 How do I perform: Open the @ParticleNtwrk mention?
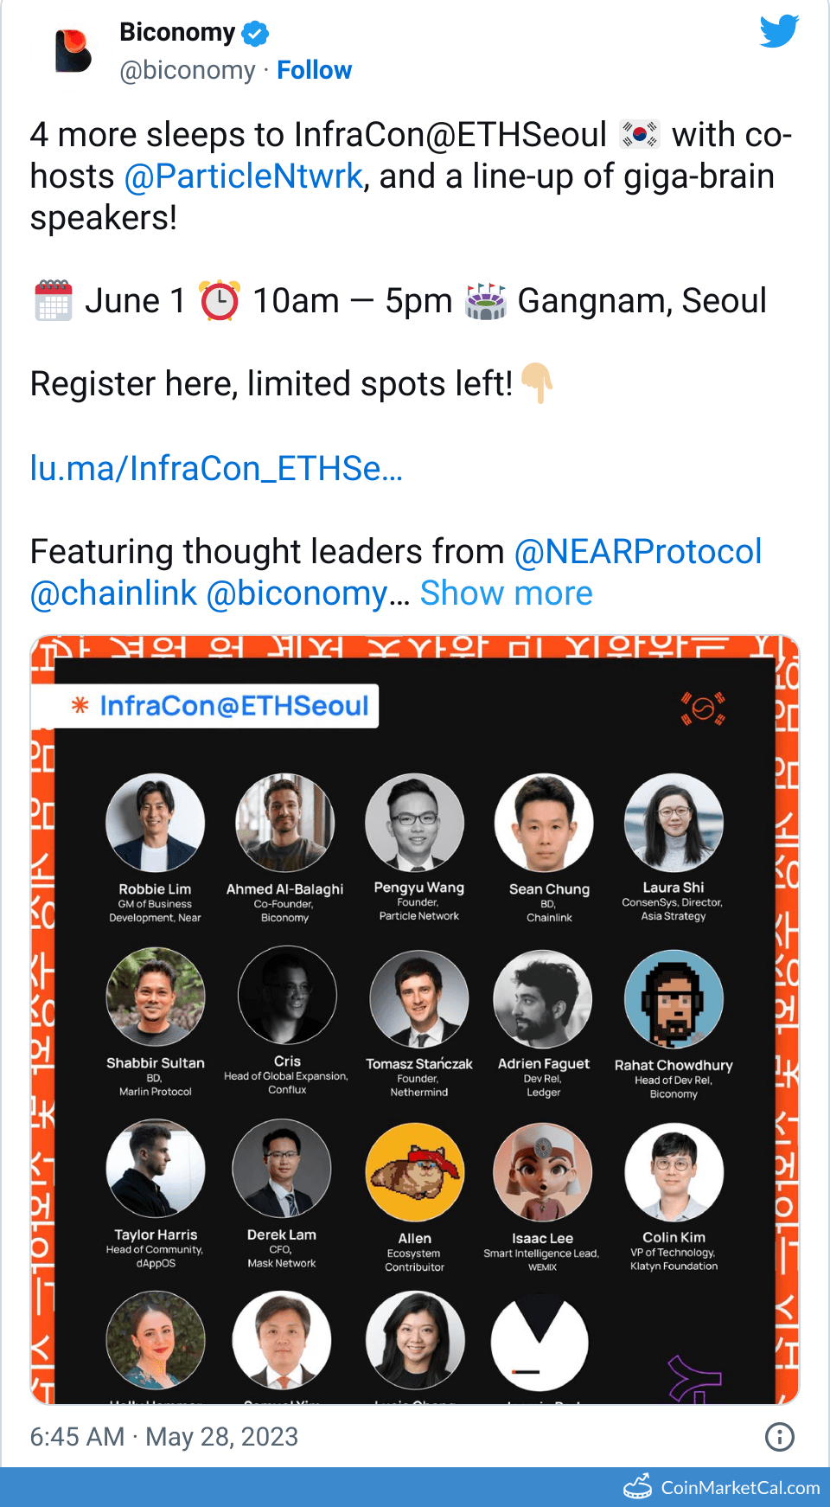click(244, 176)
